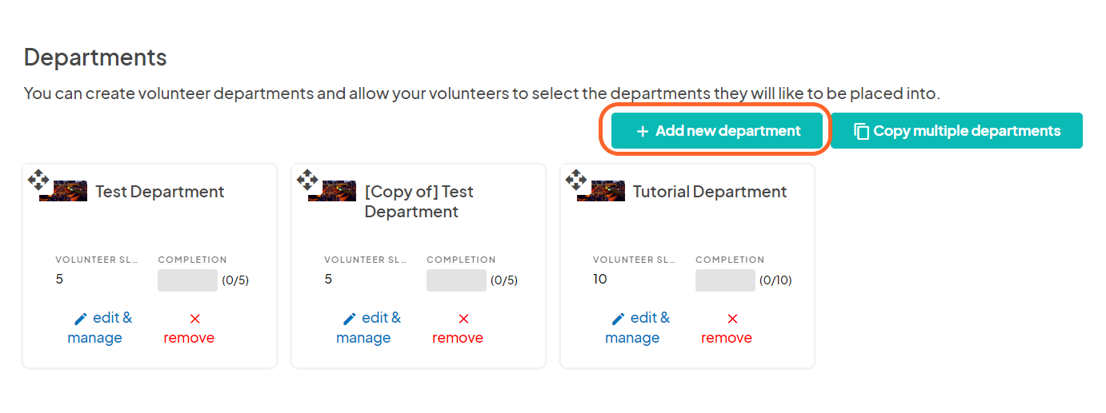This screenshot has height=413, width=1106.
Task: Click the plus icon in Add new department
Action: pos(642,131)
